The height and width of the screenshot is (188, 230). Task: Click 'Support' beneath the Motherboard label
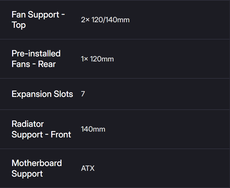click(x=27, y=174)
